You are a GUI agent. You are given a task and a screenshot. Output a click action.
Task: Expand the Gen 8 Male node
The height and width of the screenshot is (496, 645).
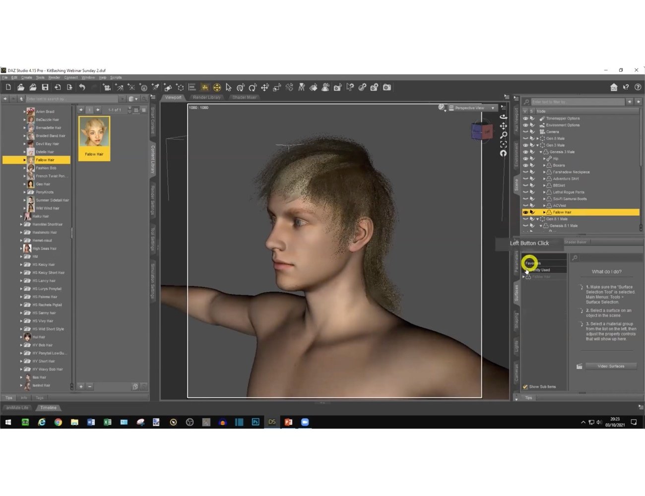point(537,138)
